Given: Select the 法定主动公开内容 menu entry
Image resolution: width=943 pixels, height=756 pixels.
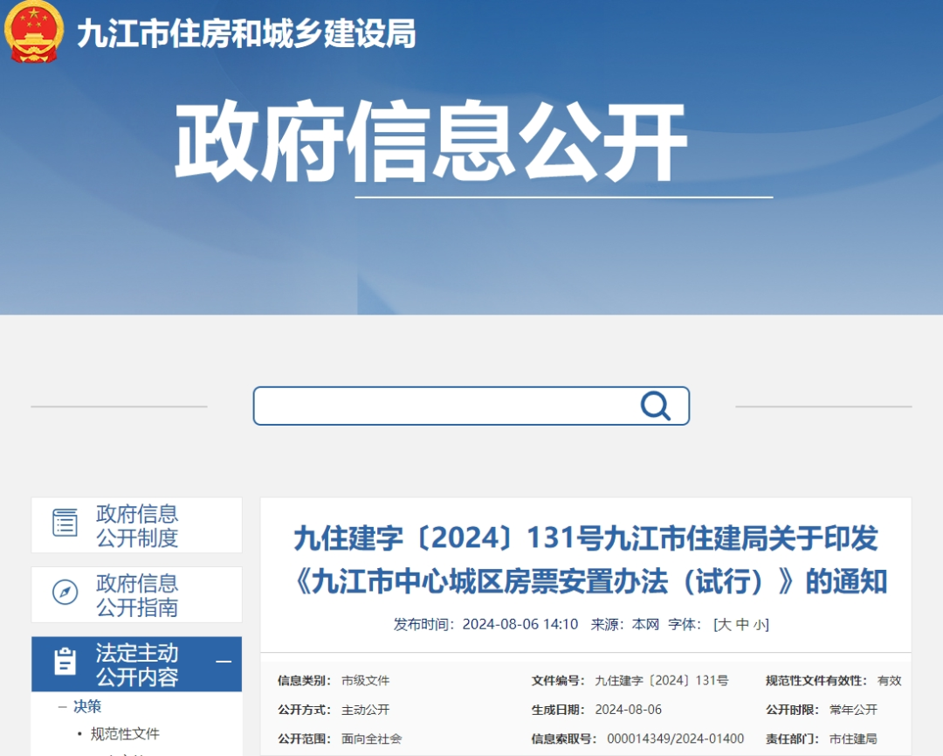Looking at the screenshot, I should [x=136, y=664].
